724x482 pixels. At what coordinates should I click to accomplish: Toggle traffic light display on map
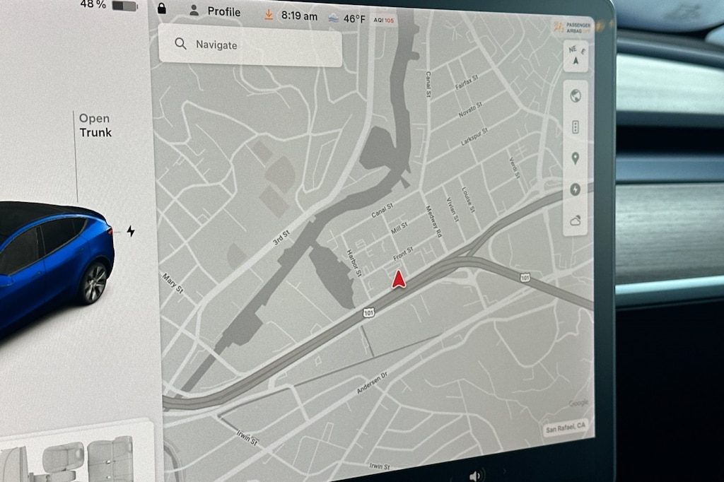click(576, 127)
